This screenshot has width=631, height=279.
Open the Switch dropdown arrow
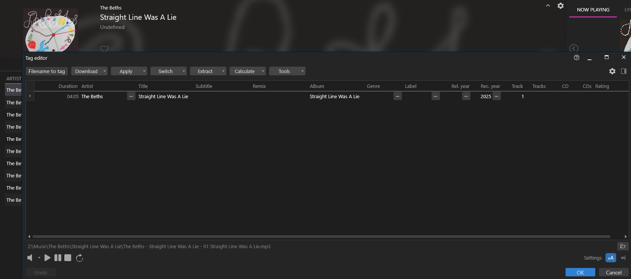[184, 71]
